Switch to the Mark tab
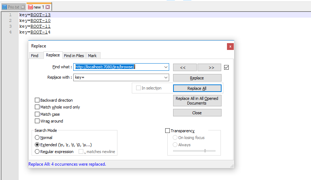 coord(92,56)
